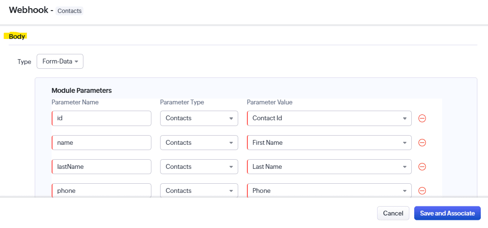Remove the name parameter row
This screenshot has height=228, width=488.
click(422, 142)
